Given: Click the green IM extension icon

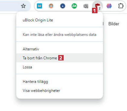Looking at the screenshot, I should coord(74,6).
